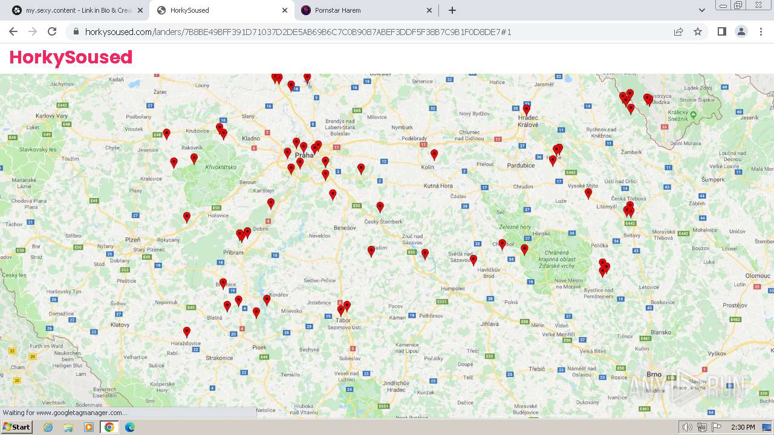Click the map pin near Kolín

pos(434,155)
